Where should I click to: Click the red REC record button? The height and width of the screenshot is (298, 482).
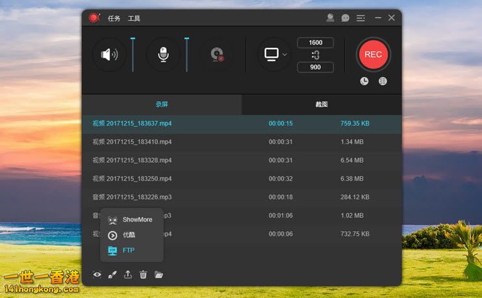pos(373,54)
